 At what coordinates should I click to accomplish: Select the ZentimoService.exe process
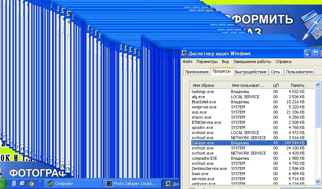[249, 168]
